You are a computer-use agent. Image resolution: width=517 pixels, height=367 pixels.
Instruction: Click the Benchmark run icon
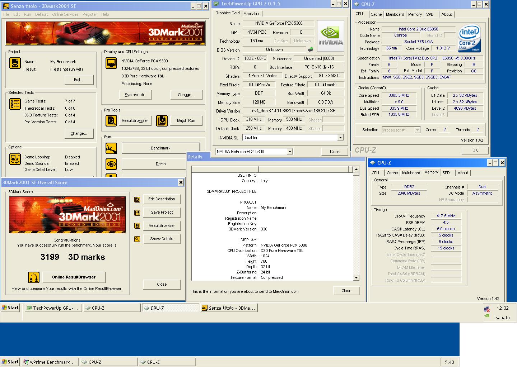[111, 148]
